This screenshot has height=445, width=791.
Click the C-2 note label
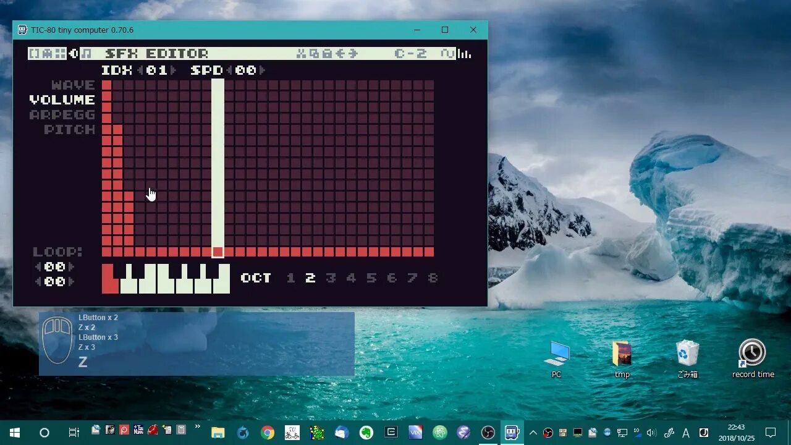[x=411, y=54]
